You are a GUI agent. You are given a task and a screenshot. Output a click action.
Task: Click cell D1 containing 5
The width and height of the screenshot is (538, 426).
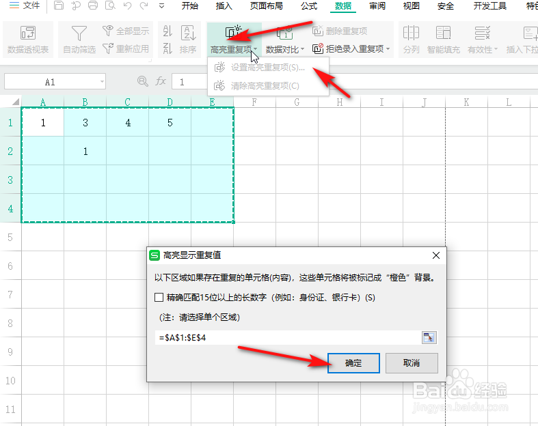170,122
